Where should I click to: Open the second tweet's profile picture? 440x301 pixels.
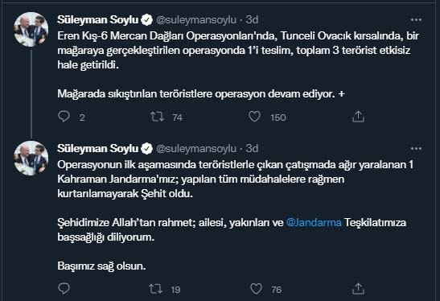click(x=31, y=158)
